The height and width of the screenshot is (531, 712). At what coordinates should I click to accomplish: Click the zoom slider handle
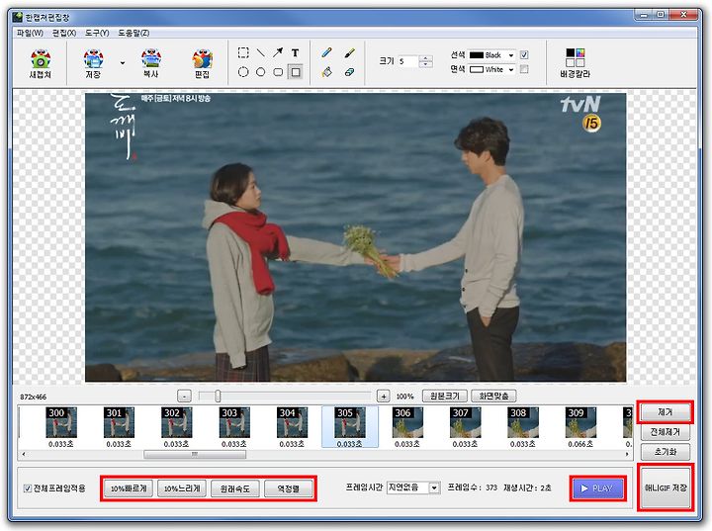pyautogui.click(x=218, y=397)
